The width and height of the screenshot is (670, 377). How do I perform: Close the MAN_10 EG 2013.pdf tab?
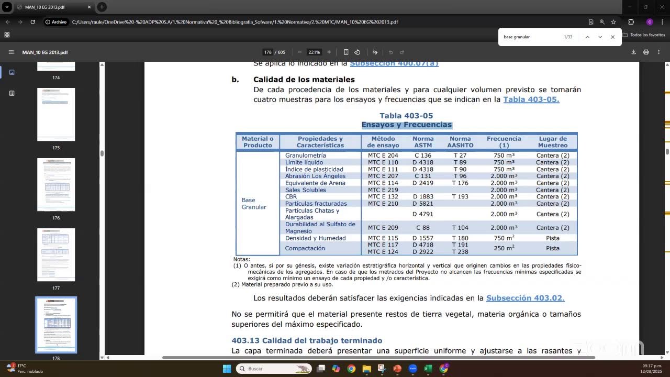[89, 7]
